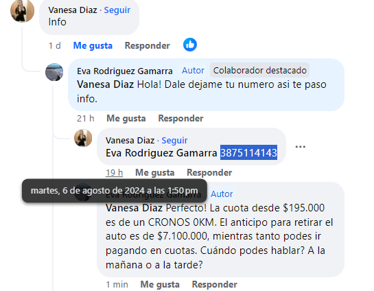Click Seguir next to Vanesa's number reply
The image size is (374, 291).
pyautogui.click(x=174, y=140)
